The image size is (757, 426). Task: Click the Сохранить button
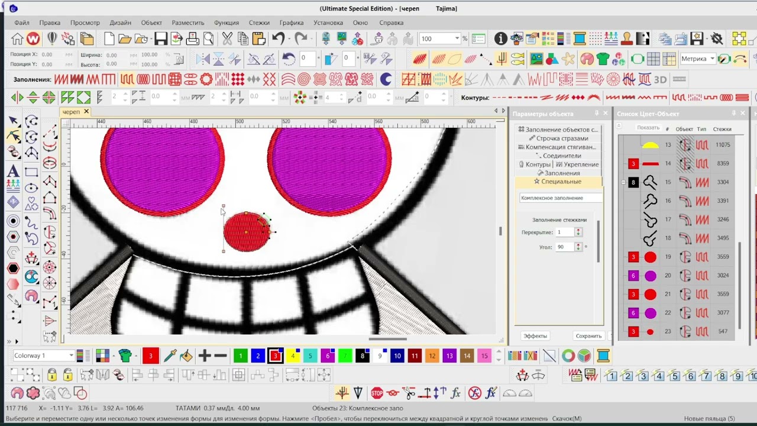(588, 336)
